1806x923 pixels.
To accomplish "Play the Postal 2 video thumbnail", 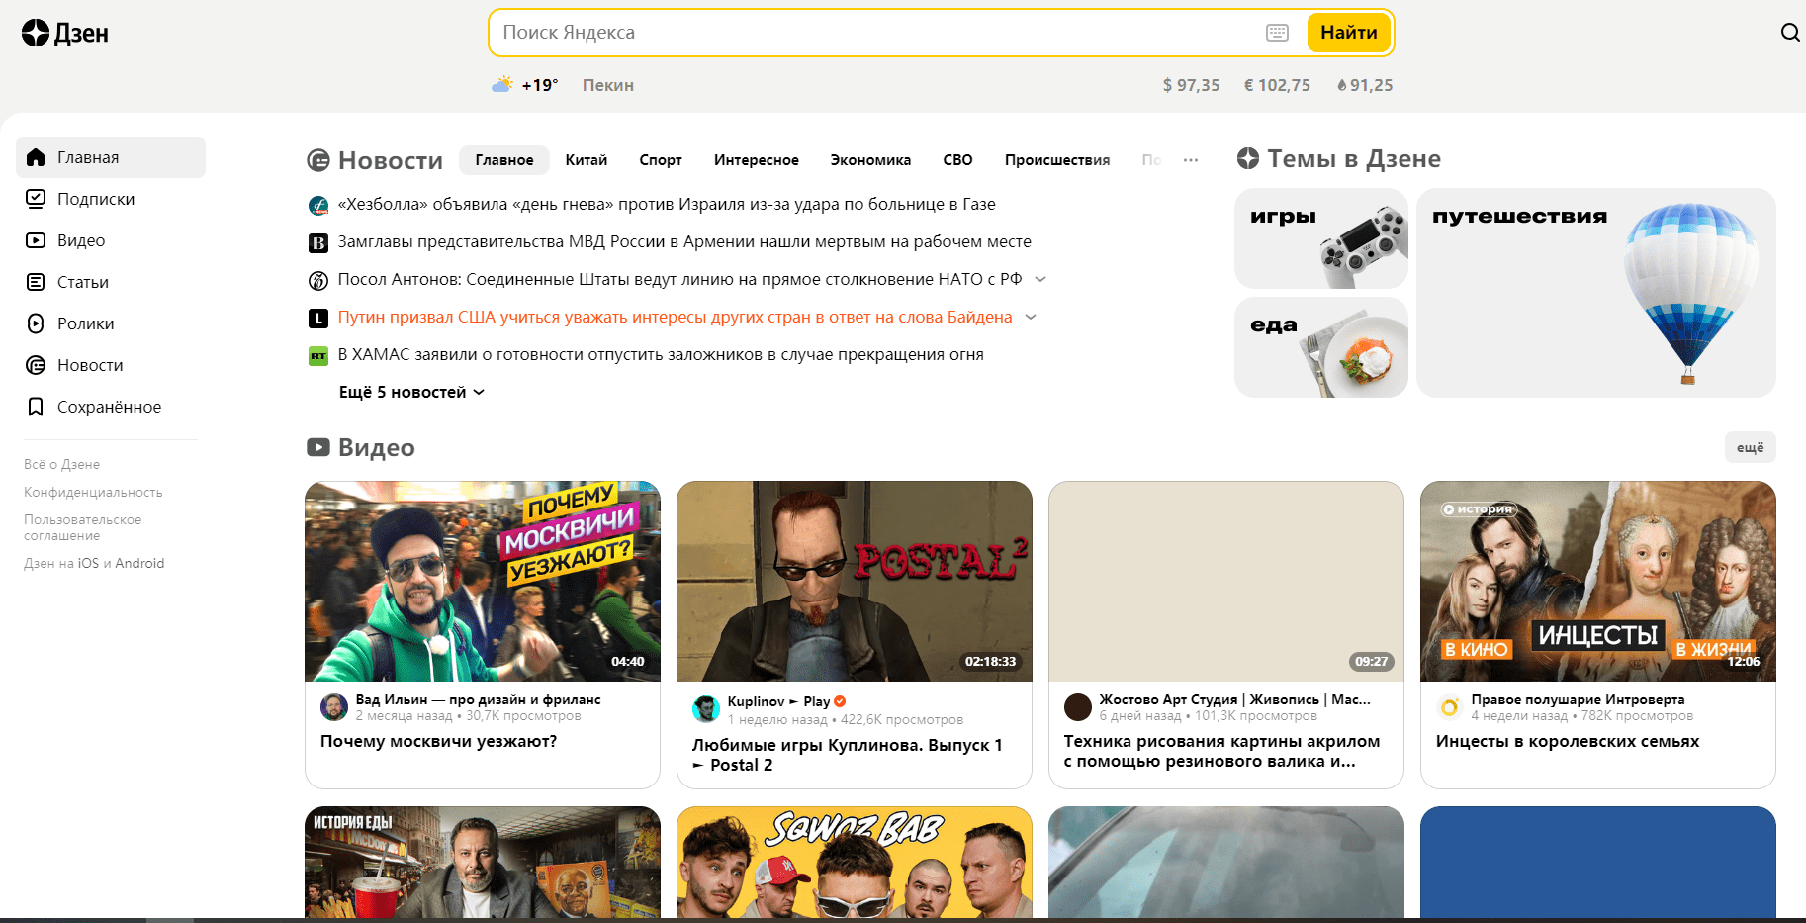I will (x=855, y=582).
